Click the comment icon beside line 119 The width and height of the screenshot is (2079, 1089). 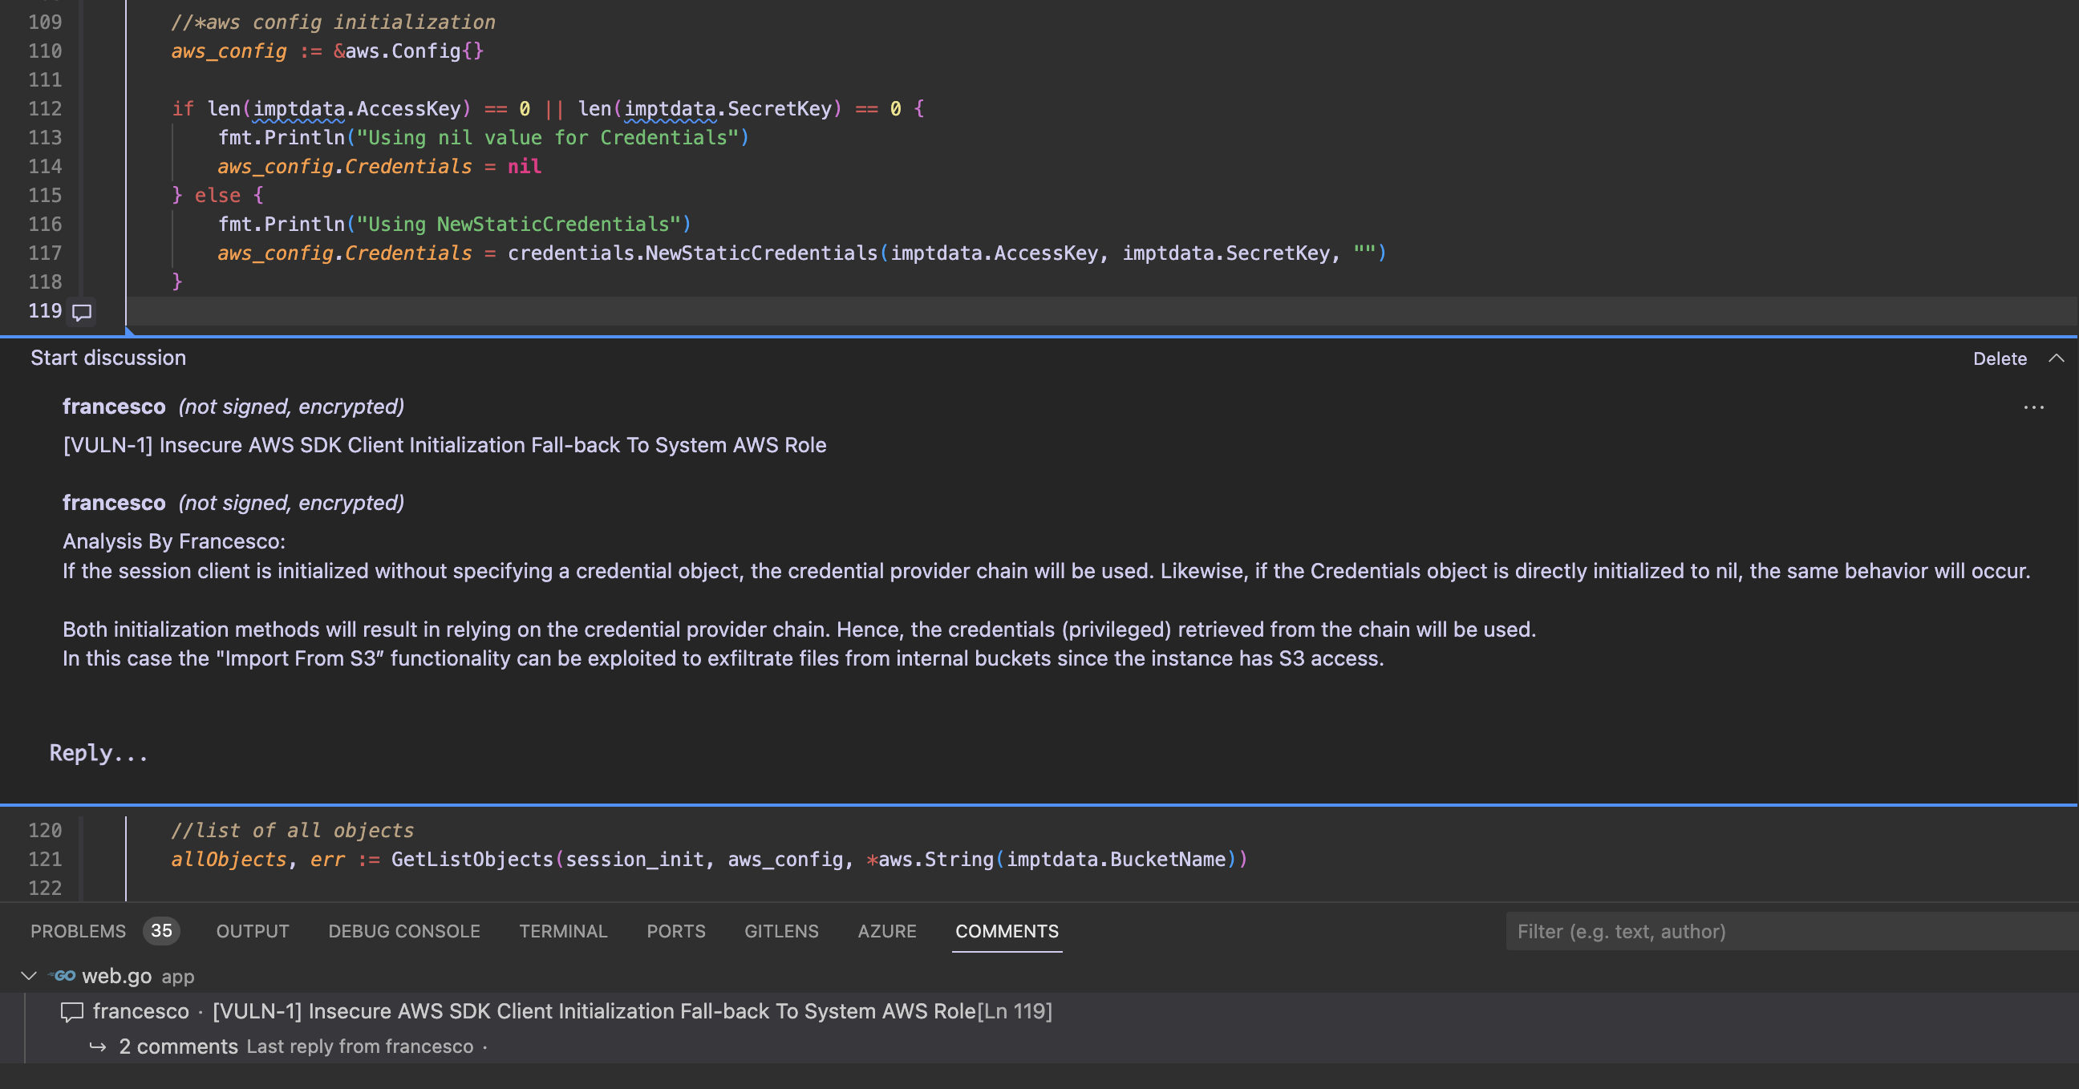click(x=82, y=311)
